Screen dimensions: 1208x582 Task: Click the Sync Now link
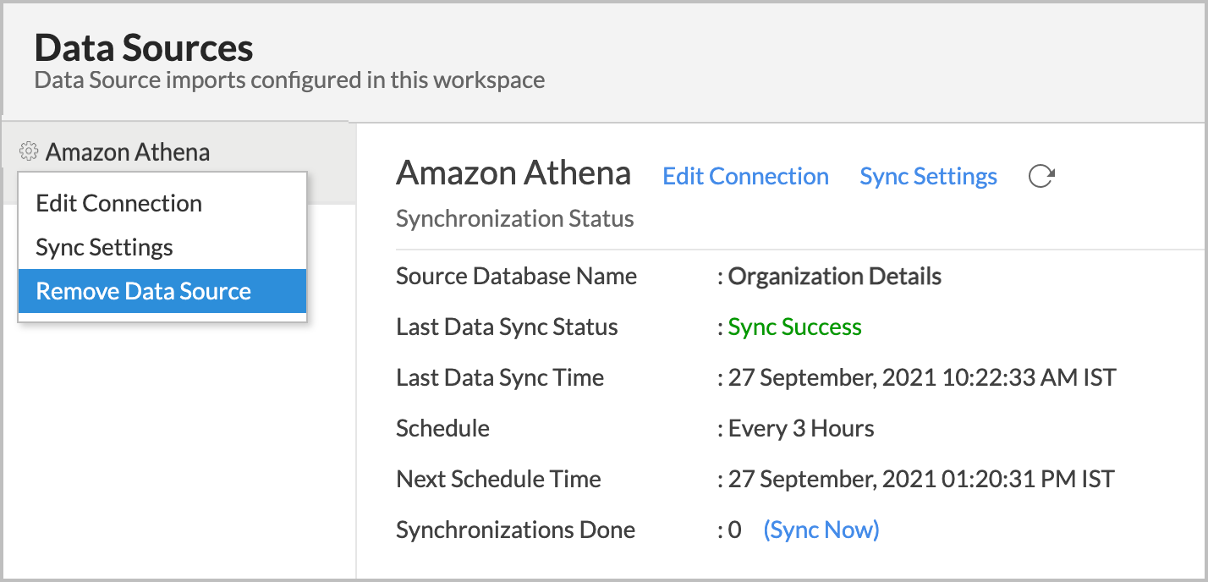coord(821,530)
